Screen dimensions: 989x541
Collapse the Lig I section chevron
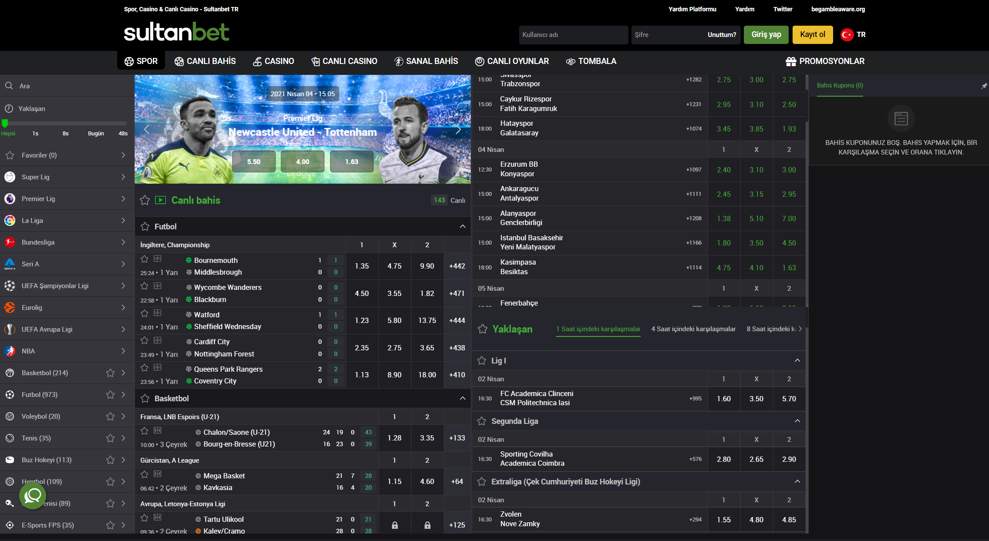(797, 360)
